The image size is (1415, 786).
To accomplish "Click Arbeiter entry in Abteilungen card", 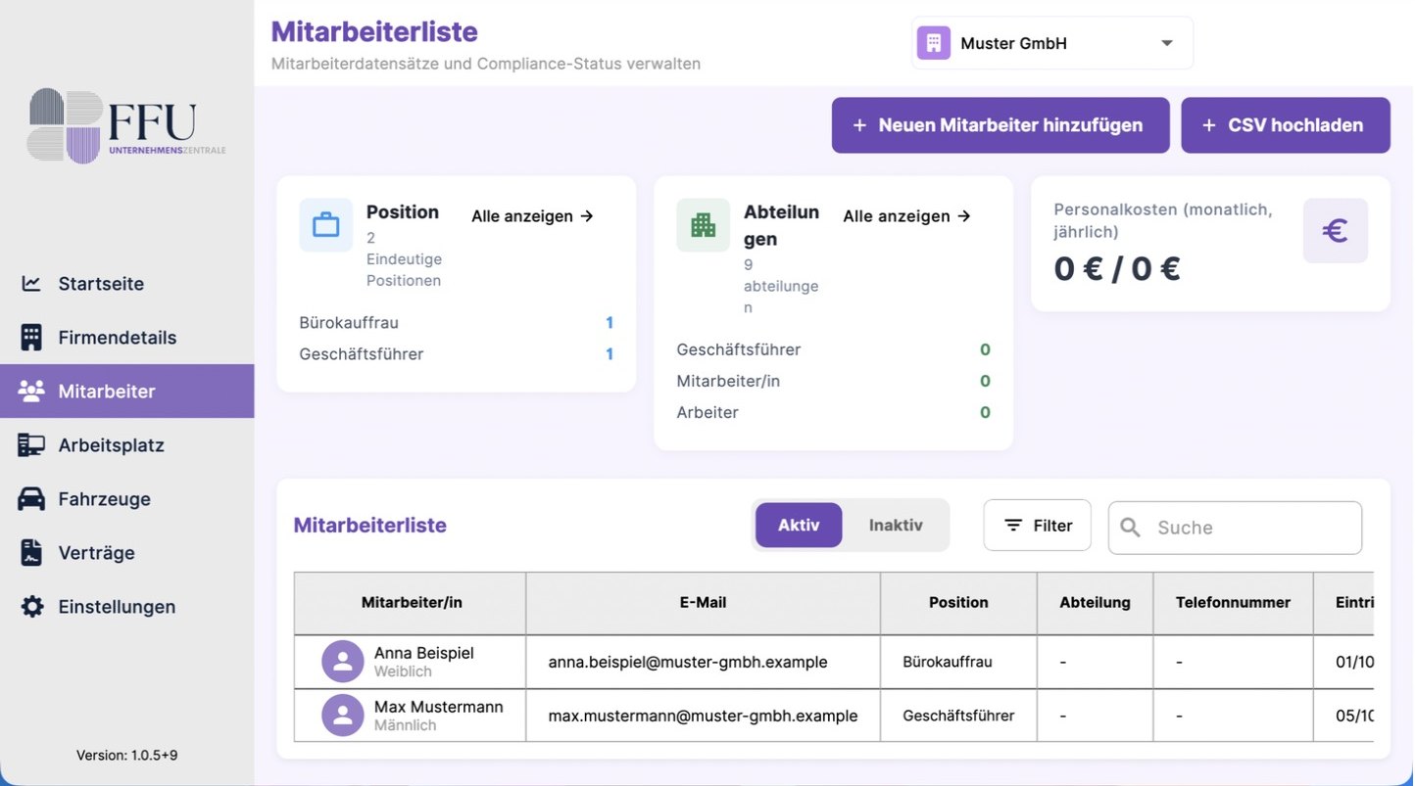I will (707, 413).
